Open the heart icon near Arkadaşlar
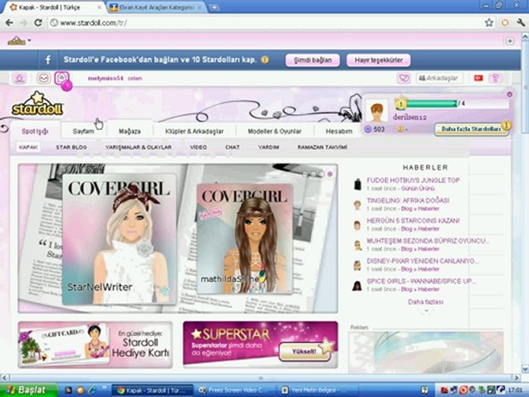 pos(404,78)
